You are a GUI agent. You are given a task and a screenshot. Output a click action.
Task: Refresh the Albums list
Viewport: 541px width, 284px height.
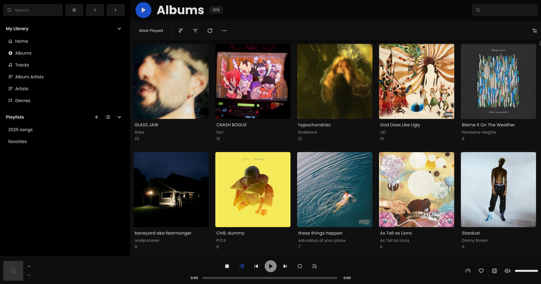coord(210,31)
